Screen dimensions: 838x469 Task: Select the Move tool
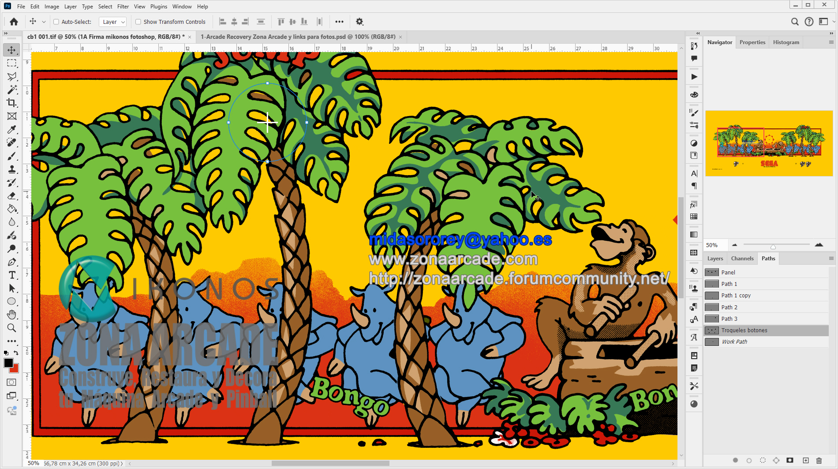pyautogui.click(x=12, y=50)
